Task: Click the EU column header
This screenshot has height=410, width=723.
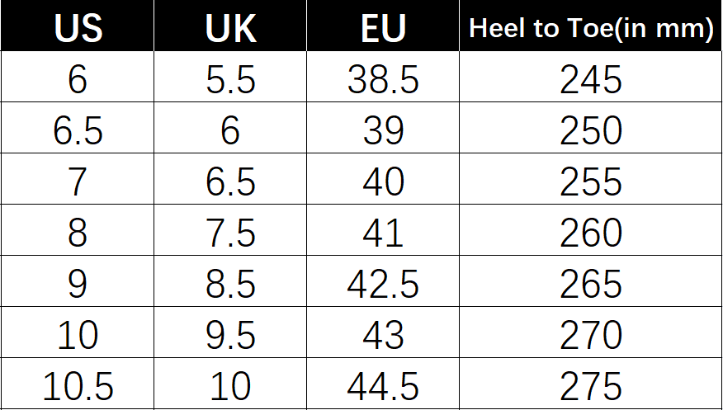Action: (x=383, y=26)
